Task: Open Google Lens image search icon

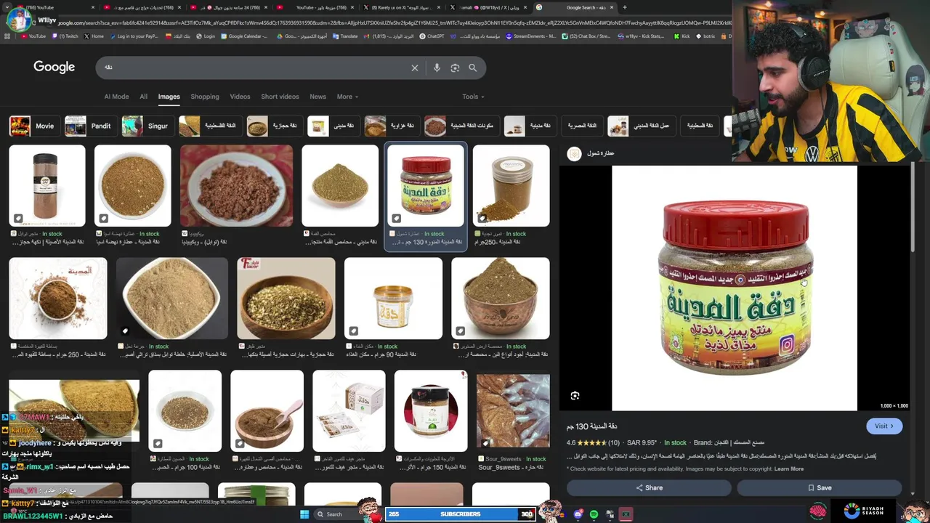Action: tap(455, 68)
